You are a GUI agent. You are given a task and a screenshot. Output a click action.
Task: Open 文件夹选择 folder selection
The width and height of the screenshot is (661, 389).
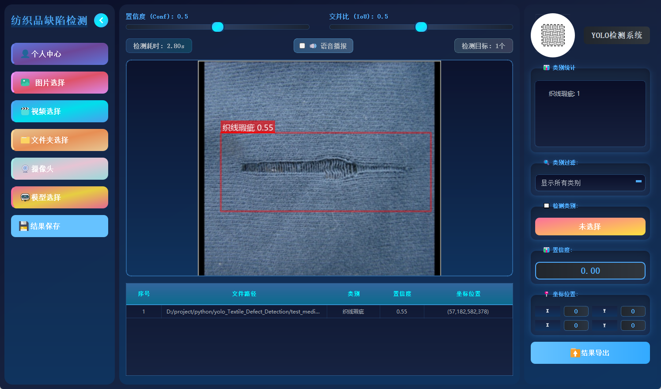click(60, 140)
